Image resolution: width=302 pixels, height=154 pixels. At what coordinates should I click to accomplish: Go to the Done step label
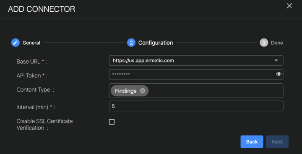click(x=277, y=43)
